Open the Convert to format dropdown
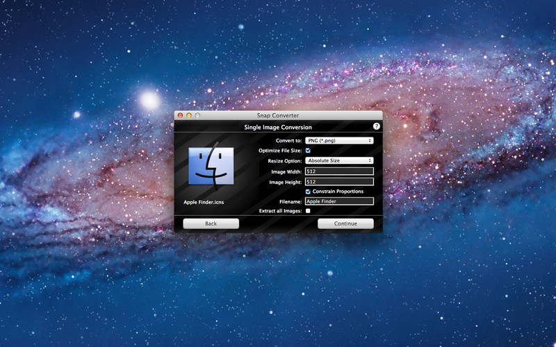Screen dimensions: 556x347 tap(339, 140)
